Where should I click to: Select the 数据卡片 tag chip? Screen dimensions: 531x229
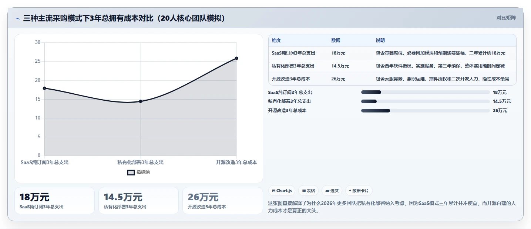click(359, 191)
